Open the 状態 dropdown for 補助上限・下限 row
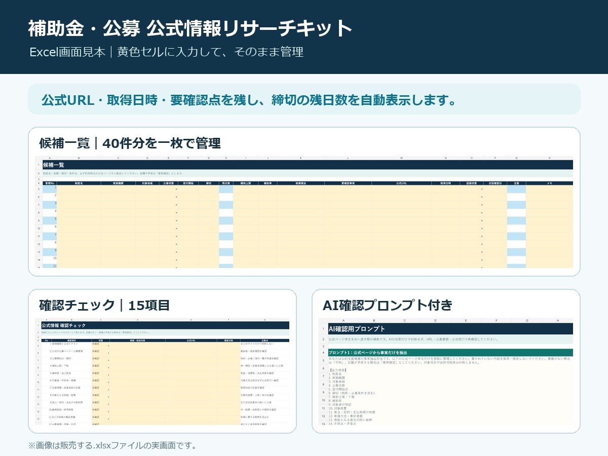This screenshot has width=608, height=456. [x=108, y=368]
